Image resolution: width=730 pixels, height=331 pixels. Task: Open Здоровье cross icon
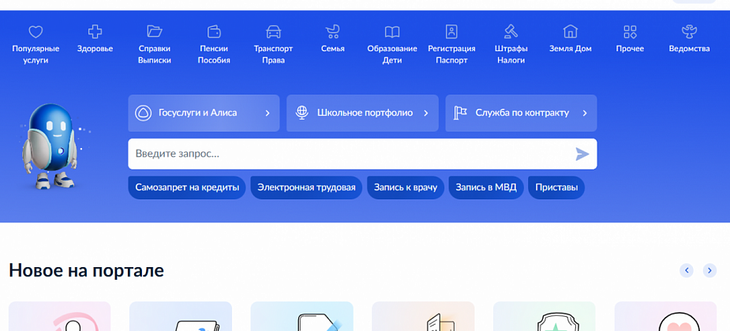click(x=95, y=32)
